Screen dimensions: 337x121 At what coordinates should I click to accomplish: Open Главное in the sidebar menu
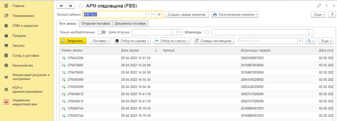coord(18,6)
